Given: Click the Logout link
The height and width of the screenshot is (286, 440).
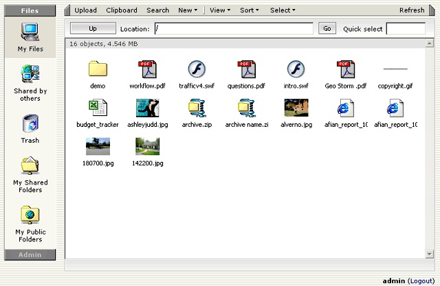Looking at the screenshot, I should (x=421, y=281).
